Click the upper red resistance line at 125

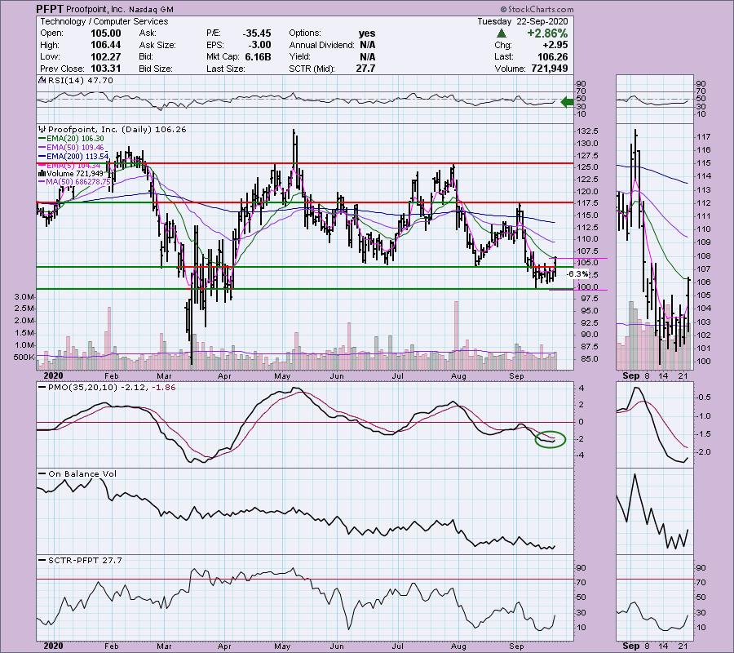pyautogui.click(x=305, y=163)
